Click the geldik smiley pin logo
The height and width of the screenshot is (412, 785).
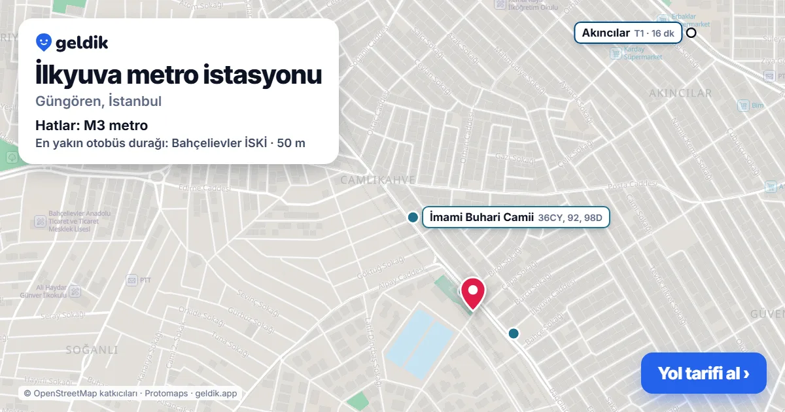tap(44, 43)
